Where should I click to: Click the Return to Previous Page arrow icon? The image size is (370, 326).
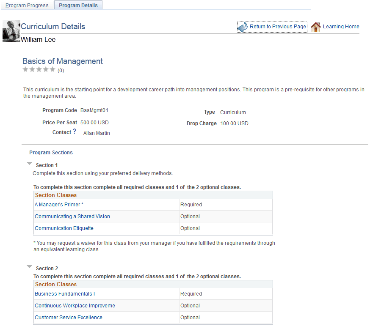pos(243,26)
